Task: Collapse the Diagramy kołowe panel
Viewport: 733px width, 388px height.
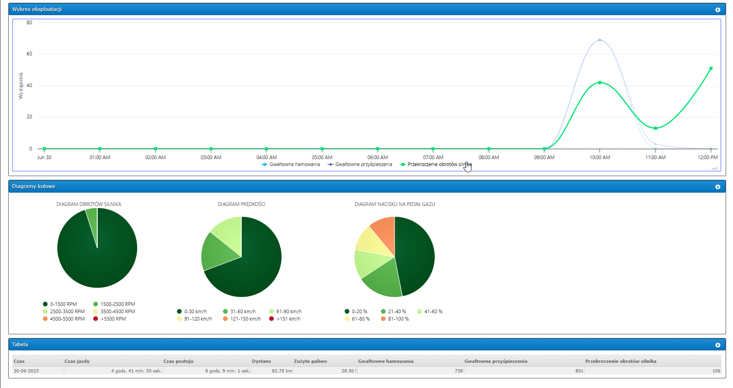Action: pyautogui.click(x=717, y=187)
